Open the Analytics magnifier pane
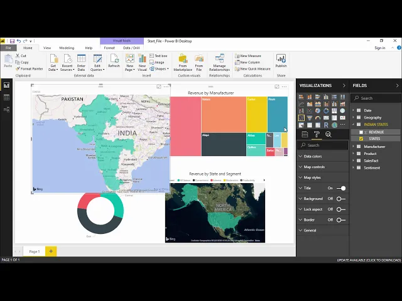This screenshot has width=402, height=301. tap(328, 134)
